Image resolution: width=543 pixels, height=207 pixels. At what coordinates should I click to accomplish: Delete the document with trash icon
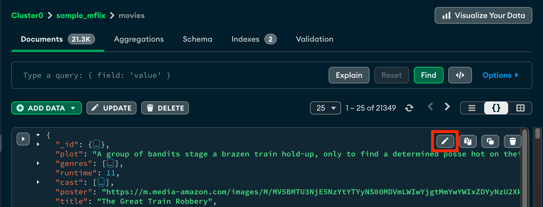pos(513,141)
